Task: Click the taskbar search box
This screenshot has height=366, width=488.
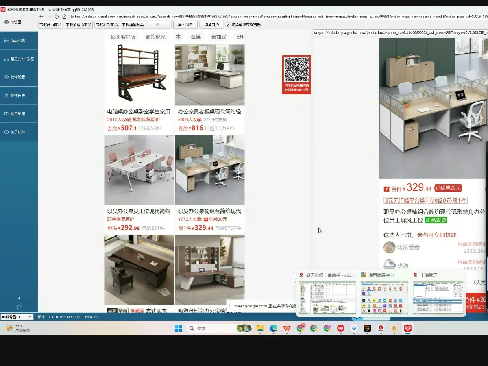Action: [219, 328]
